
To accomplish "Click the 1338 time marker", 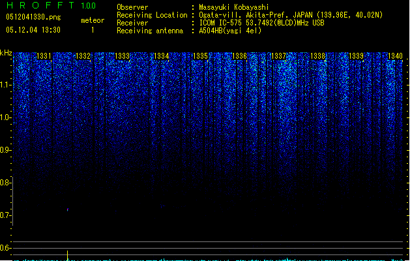I will coord(317,56).
